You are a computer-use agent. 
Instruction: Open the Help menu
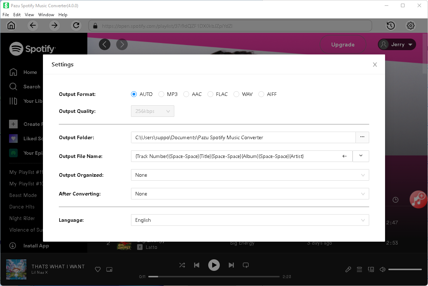pyautogui.click(x=63, y=15)
